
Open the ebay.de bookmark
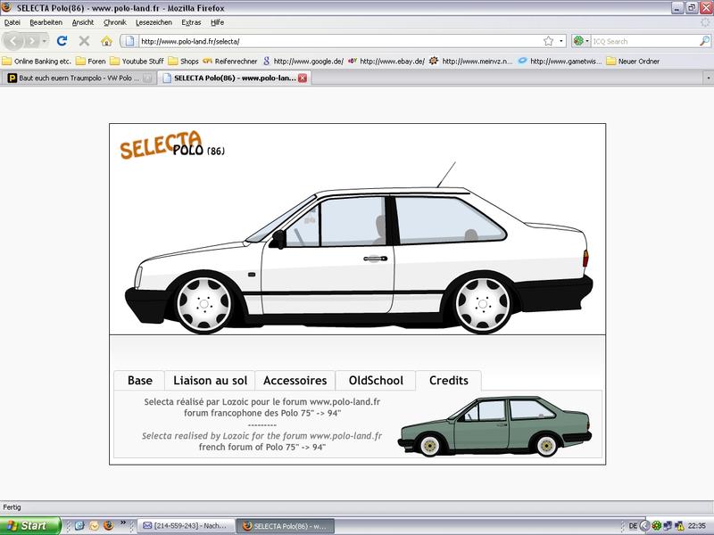coord(386,61)
